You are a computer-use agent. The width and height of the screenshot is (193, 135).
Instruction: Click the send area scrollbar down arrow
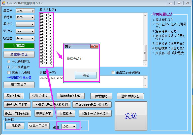(145, 86)
